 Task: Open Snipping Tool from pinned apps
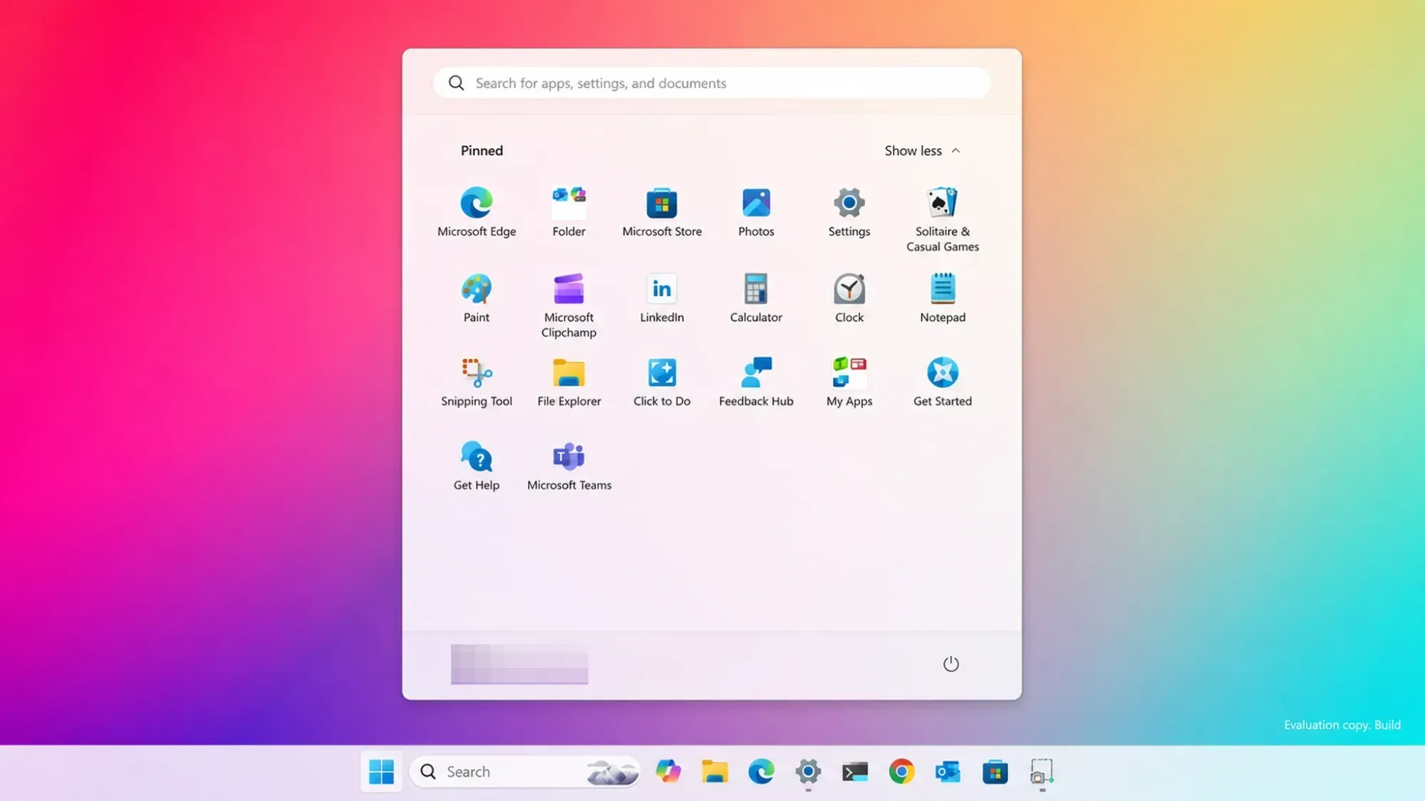coord(477,382)
